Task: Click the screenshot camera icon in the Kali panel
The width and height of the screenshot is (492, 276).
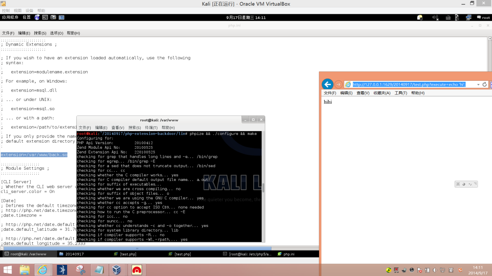Action: click(53, 17)
